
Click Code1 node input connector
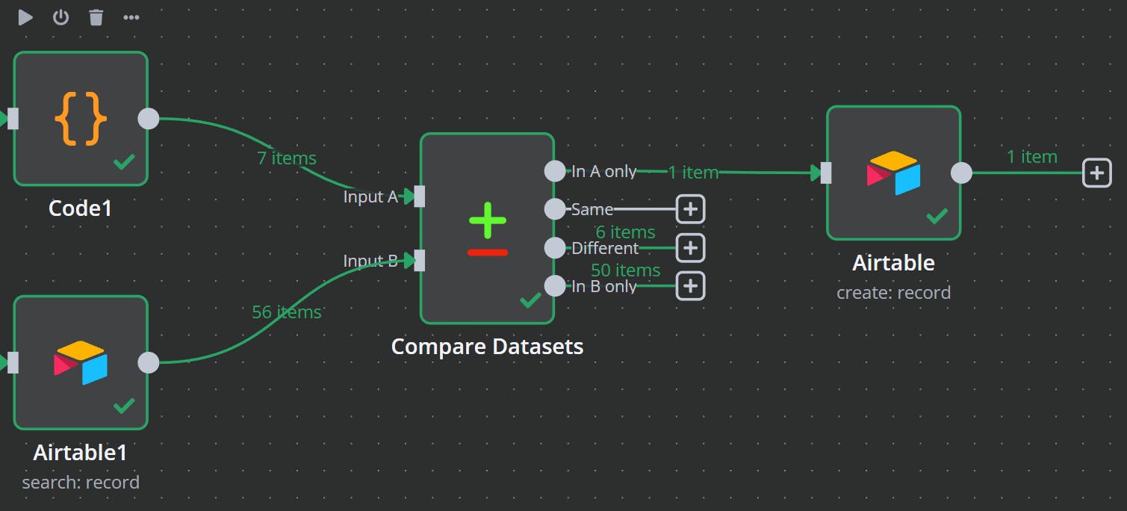pyautogui.click(x=13, y=118)
